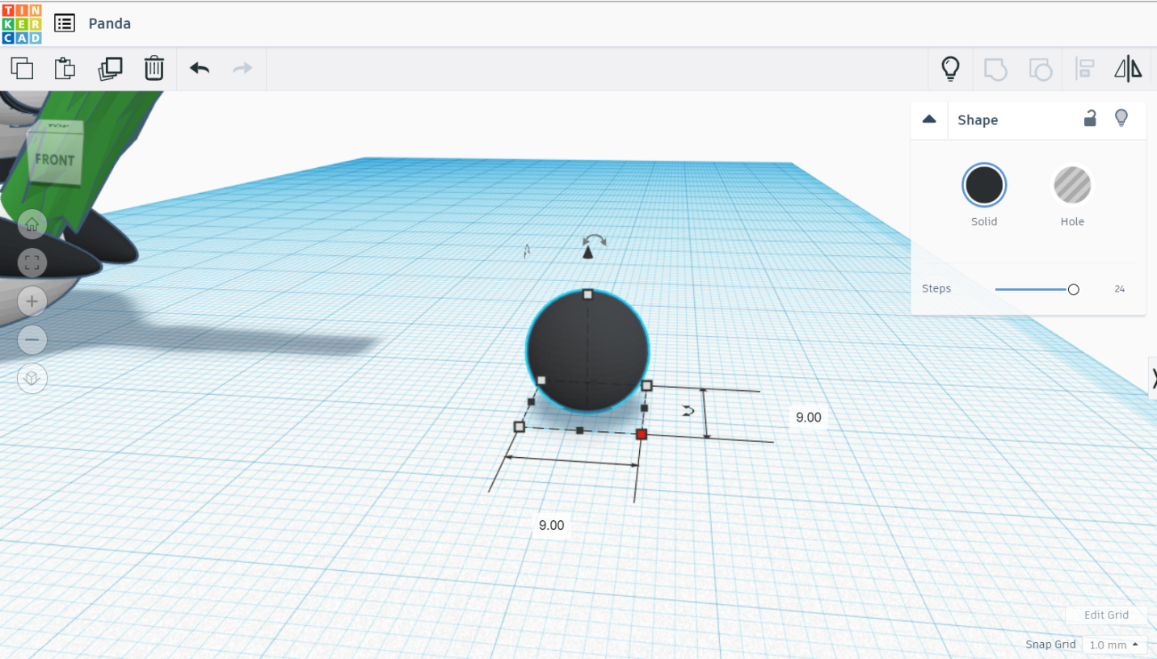
Task: Click the Steps value 24
Action: coord(1119,289)
